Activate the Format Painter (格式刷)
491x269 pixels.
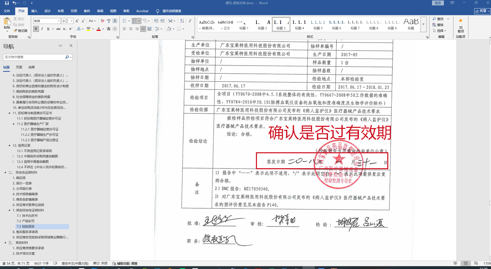(20, 31)
